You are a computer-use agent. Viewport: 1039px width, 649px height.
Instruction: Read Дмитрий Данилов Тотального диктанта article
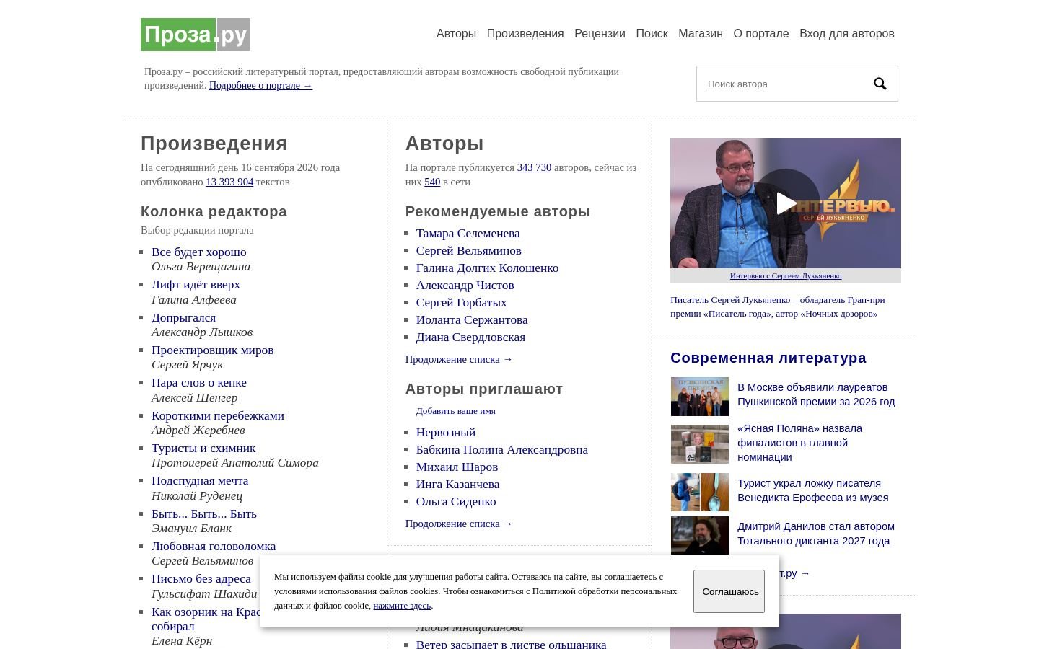click(816, 534)
